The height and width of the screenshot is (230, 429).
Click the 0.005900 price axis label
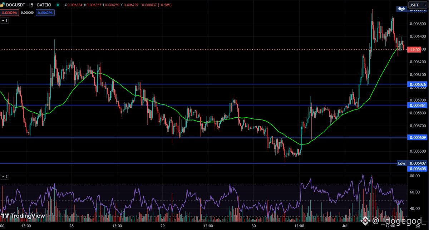(418, 100)
